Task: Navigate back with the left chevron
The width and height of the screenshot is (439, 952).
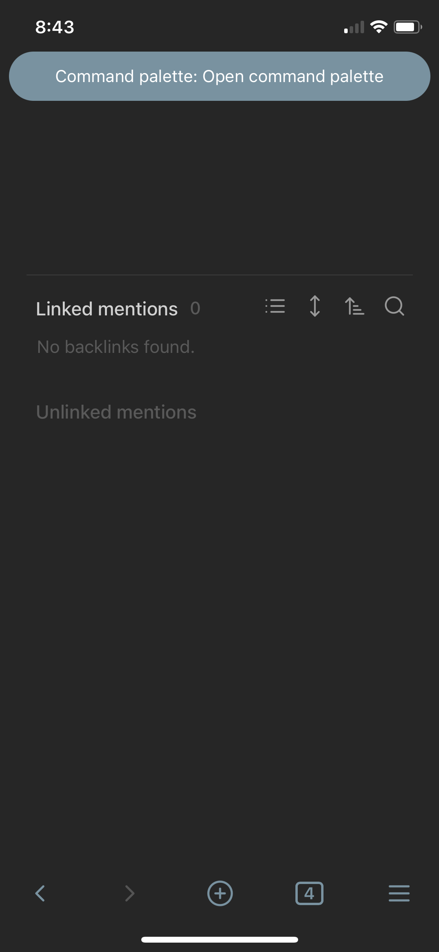Action: coord(40,893)
